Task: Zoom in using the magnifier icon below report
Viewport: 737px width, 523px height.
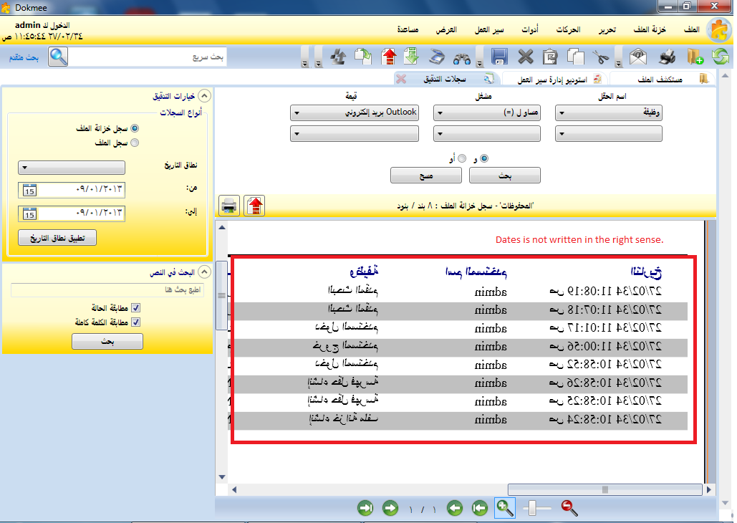Action: [x=505, y=508]
